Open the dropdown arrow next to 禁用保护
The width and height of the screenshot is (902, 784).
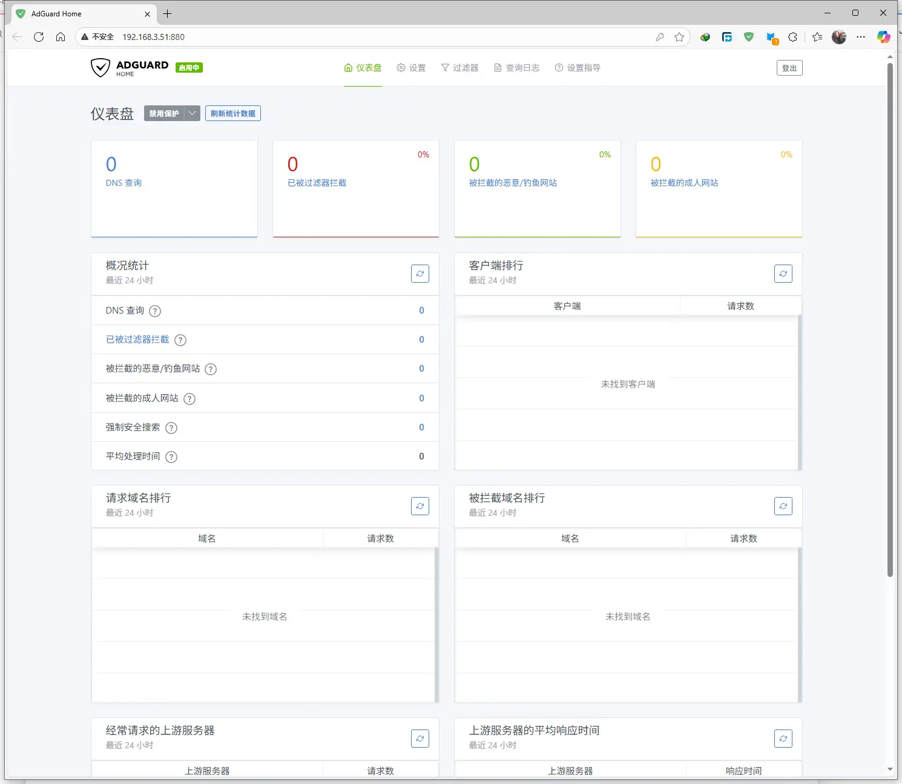(x=192, y=113)
